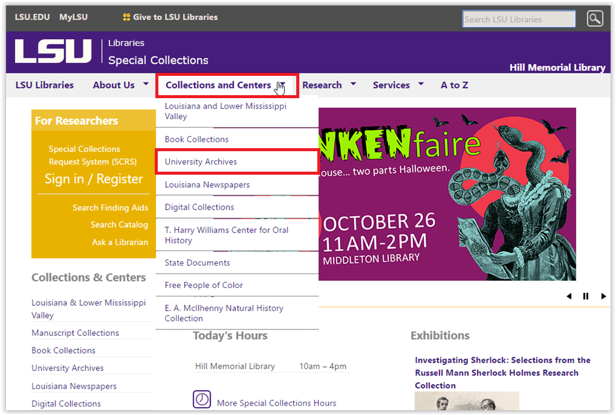Click Libraries text next to LSU logo
616x415 pixels.
point(126,43)
